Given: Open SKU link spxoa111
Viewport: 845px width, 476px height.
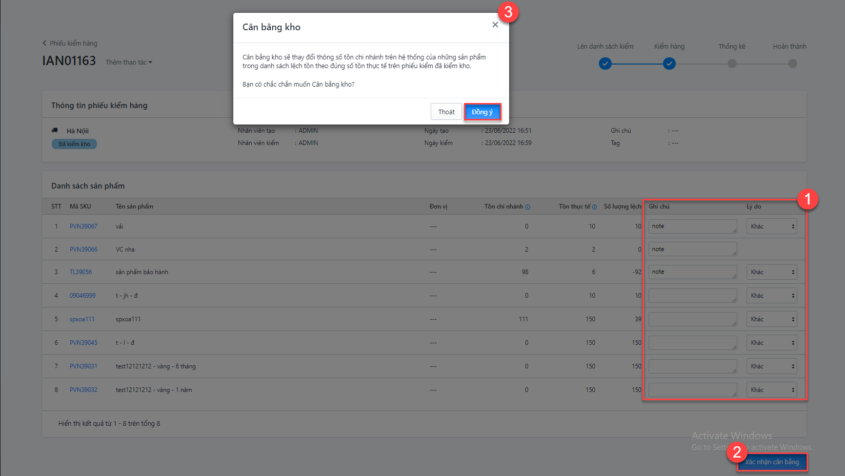Looking at the screenshot, I should 82,319.
